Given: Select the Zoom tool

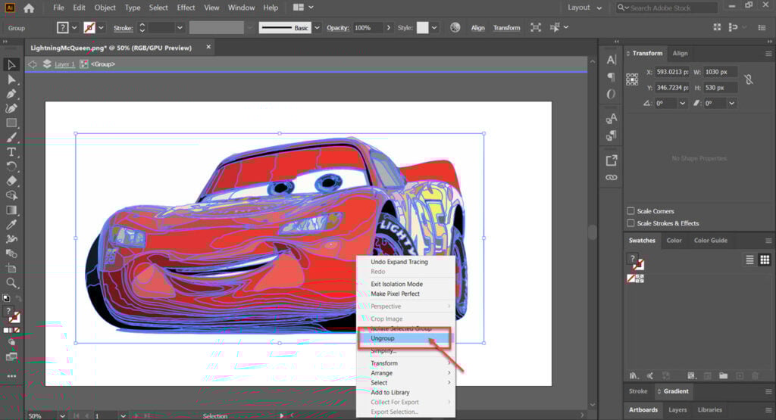Looking at the screenshot, I should coord(11,283).
